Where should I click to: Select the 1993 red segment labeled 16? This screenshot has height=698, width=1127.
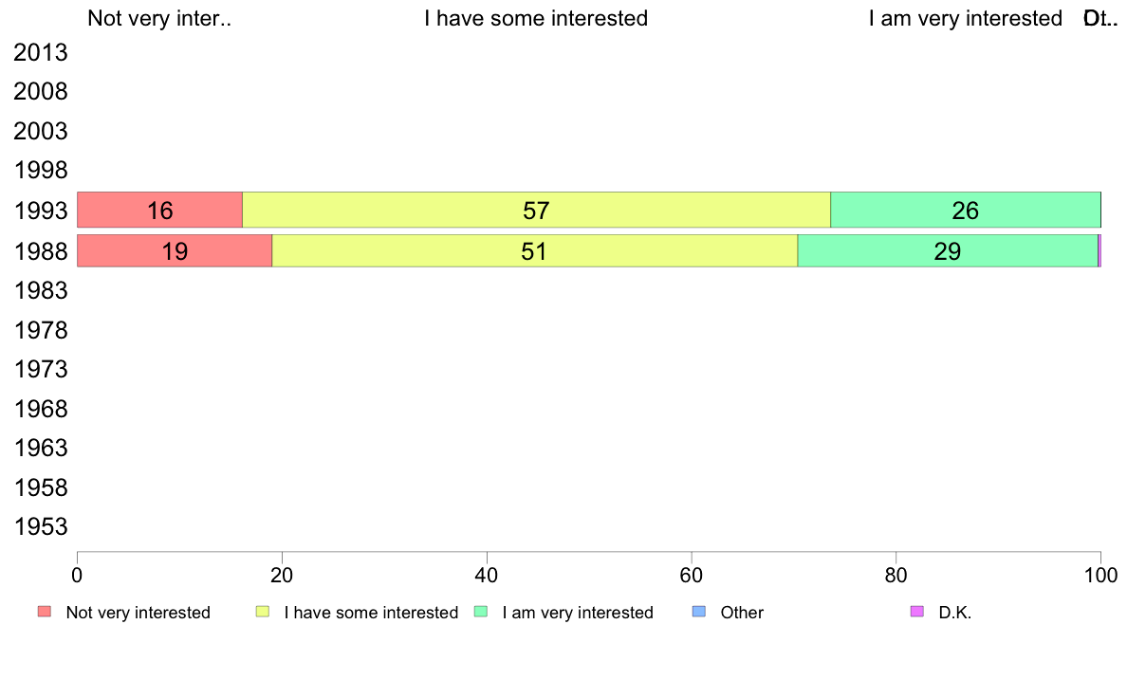click(x=159, y=210)
